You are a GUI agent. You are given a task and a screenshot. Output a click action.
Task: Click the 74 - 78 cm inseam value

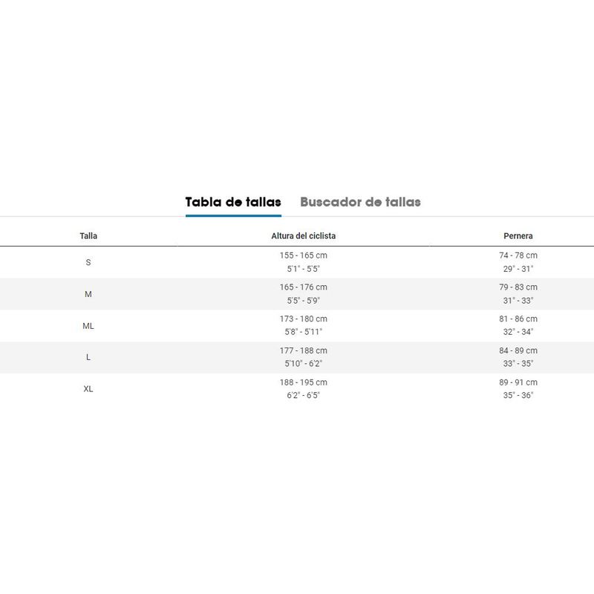click(518, 255)
